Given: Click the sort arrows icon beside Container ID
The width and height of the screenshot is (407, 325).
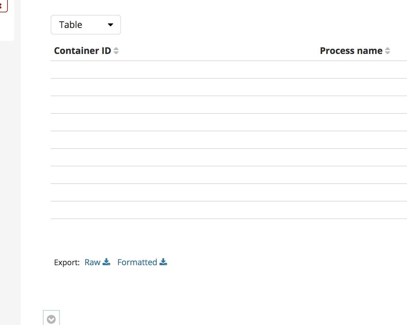Looking at the screenshot, I should (116, 51).
